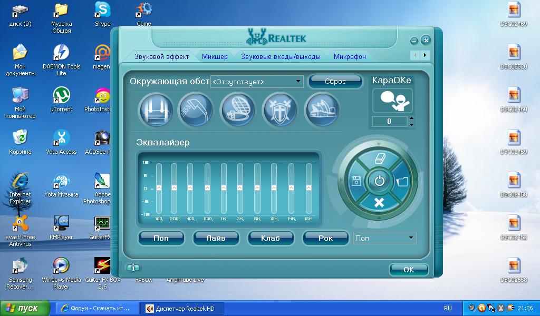Image resolution: width=540 pixels, height=316 pixels.
Task: Click the 400 Hz equalizer slider handle
Action: pos(190,187)
